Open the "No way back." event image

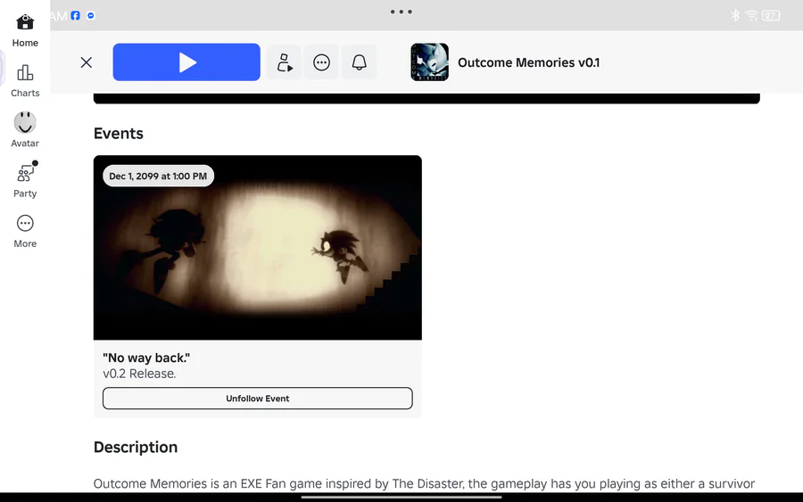[x=258, y=248]
